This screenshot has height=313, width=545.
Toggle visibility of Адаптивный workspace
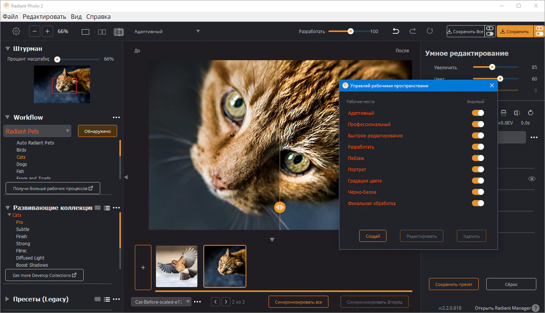tap(478, 113)
